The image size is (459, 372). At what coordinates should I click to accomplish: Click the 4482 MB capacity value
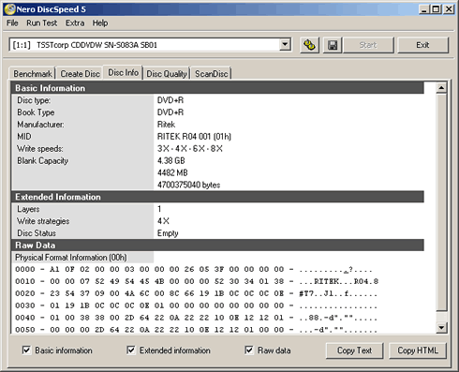point(172,172)
